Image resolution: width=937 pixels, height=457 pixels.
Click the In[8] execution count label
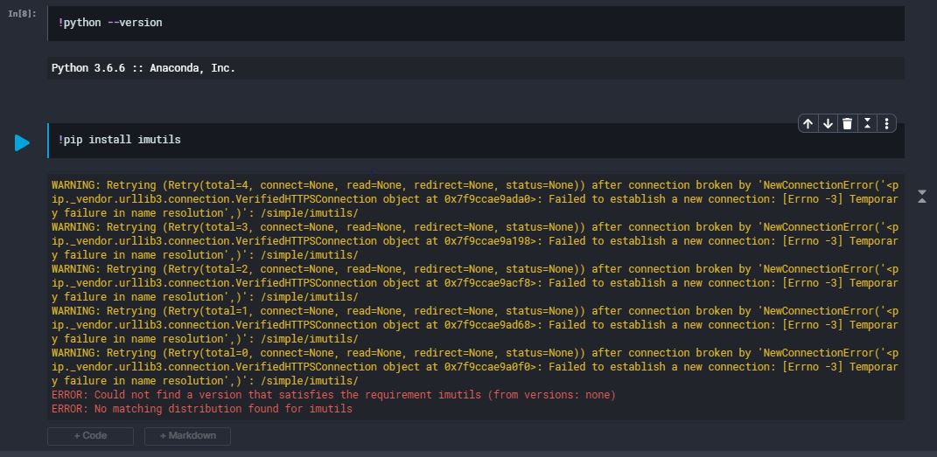pos(22,14)
